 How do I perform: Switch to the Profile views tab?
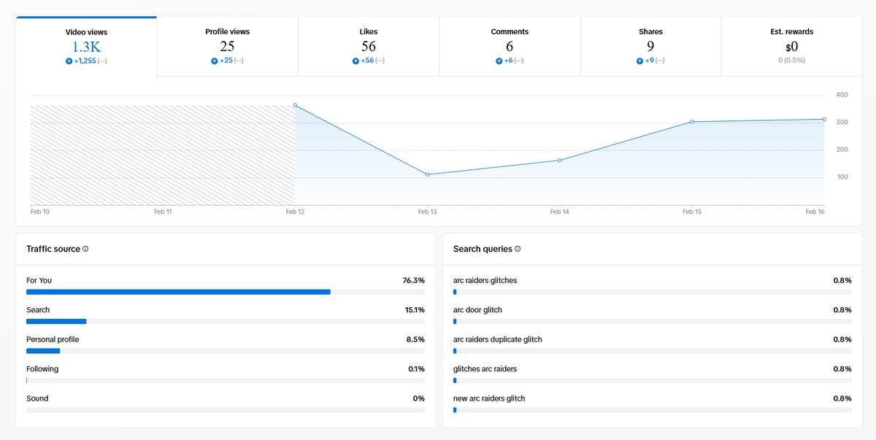227,46
